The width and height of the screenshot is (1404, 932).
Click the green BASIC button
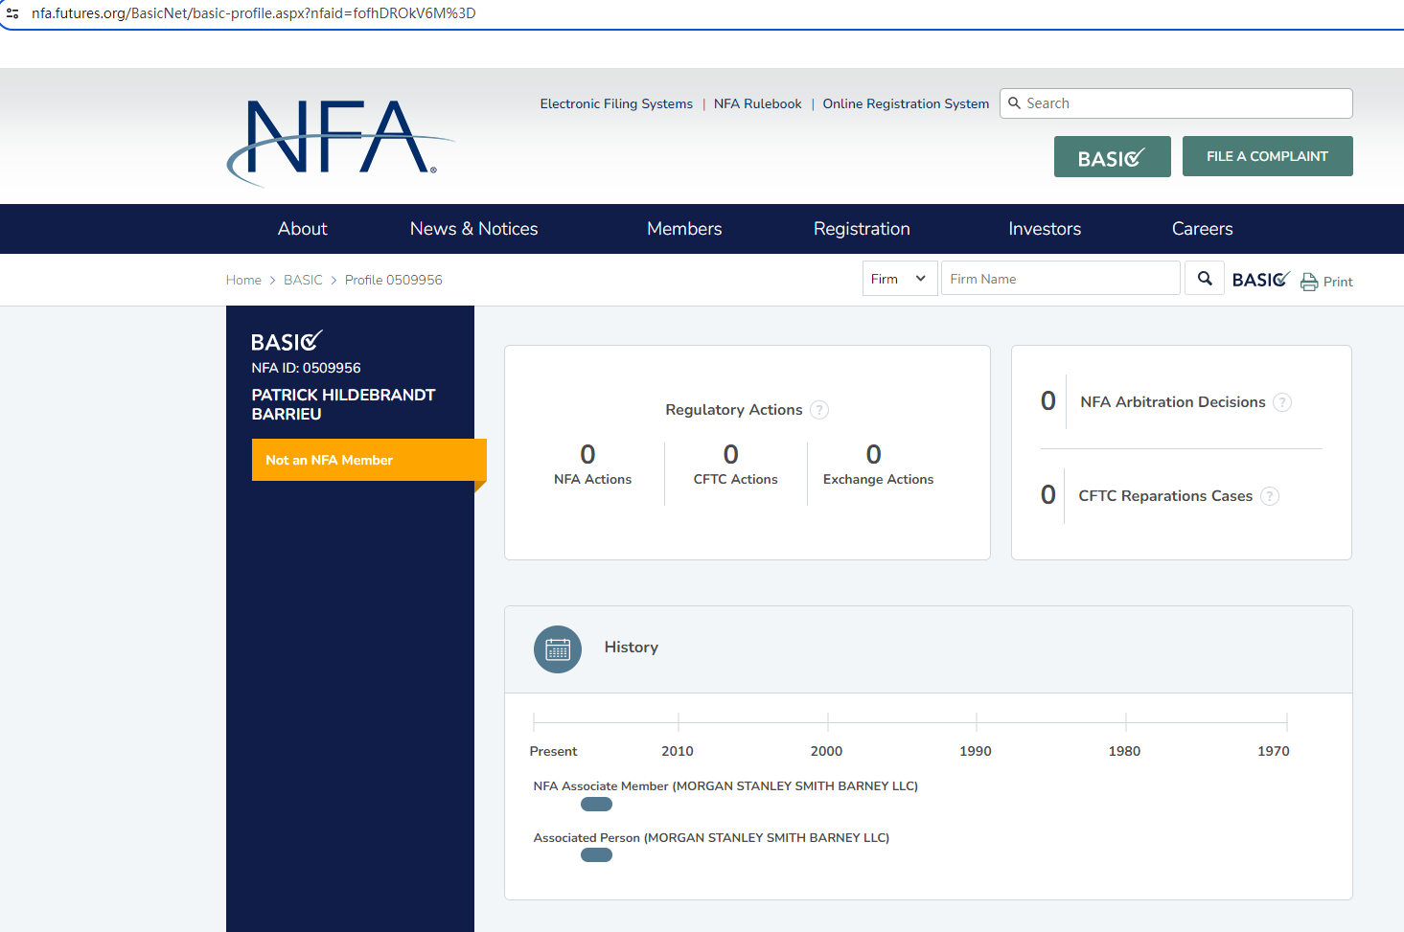coord(1112,157)
